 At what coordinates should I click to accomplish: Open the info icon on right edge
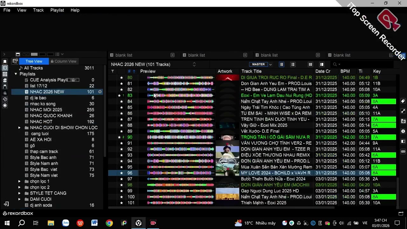point(403,131)
